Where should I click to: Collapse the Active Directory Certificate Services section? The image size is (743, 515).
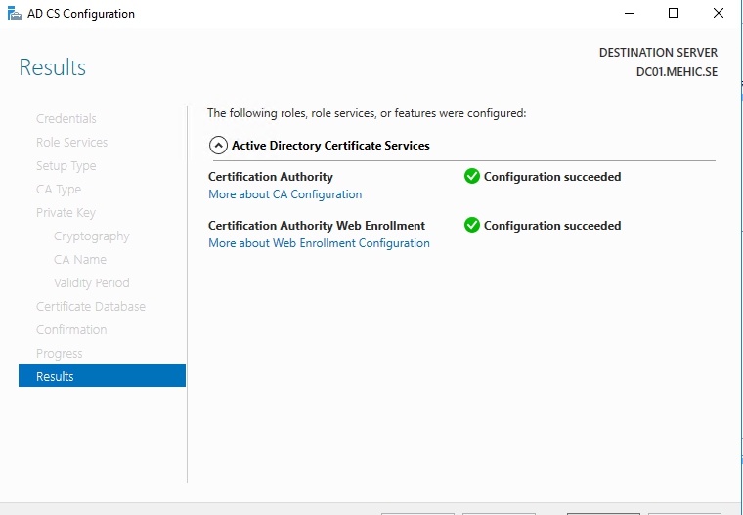point(218,146)
